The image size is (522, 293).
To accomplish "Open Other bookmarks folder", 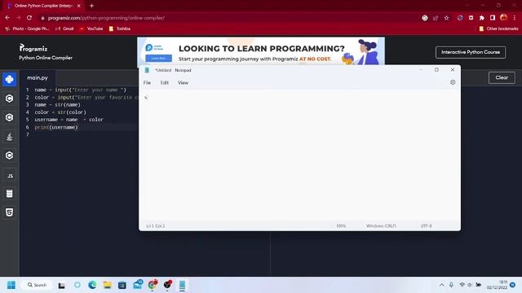I will click(498, 28).
